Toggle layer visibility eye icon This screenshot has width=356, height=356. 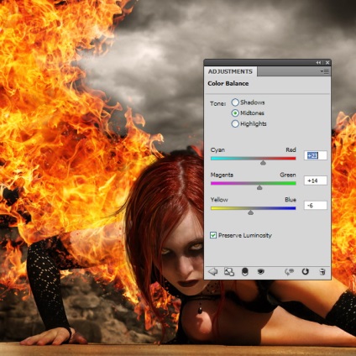261,271
